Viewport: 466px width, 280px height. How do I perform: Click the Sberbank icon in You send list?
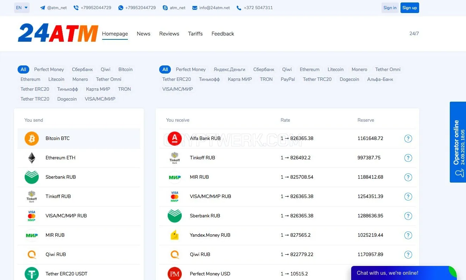point(32,177)
